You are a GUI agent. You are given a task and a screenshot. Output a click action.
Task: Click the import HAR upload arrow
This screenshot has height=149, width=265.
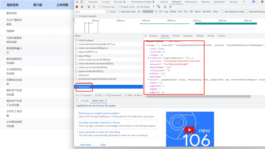point(165,7)
